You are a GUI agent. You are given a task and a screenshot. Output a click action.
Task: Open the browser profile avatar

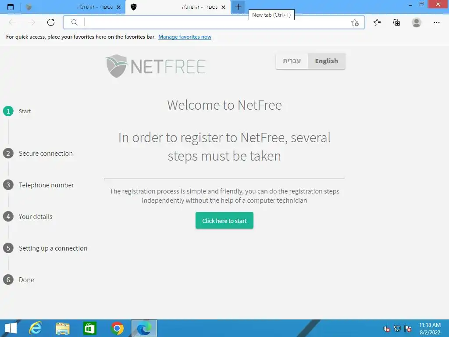(417, 22)
